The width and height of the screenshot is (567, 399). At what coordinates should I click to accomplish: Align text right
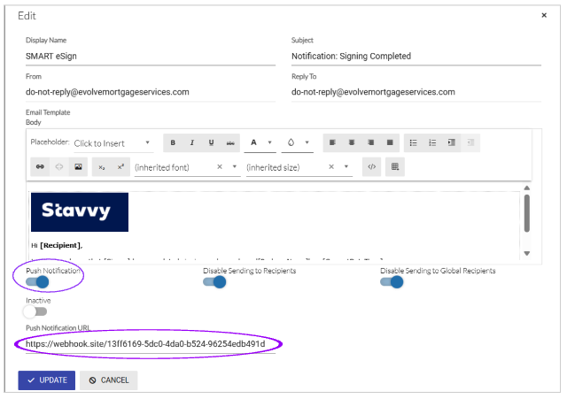[x=370, y=142]
